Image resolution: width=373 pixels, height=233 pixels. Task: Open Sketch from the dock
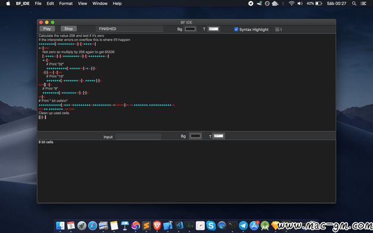[x=275, y=225]
